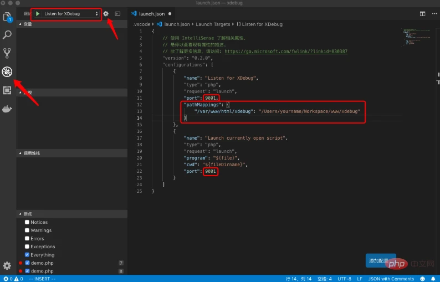Change indentation via 空格: 4
440x282 pixels.
pos(324,279)
